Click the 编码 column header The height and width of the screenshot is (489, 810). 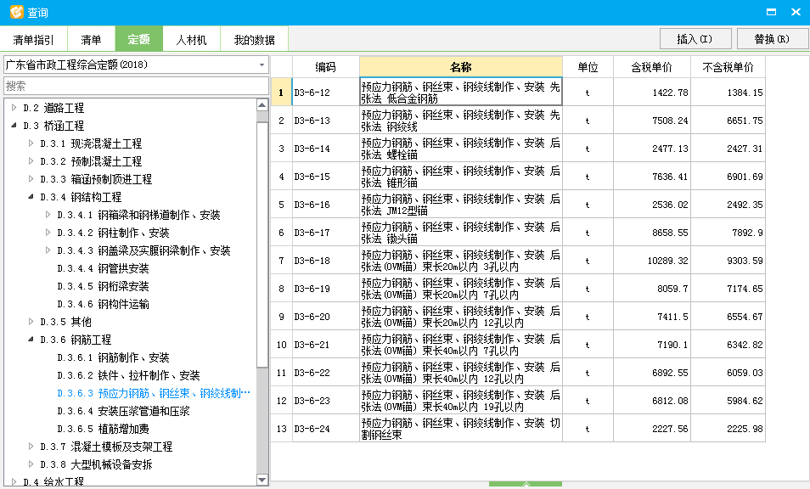(325, 67)
